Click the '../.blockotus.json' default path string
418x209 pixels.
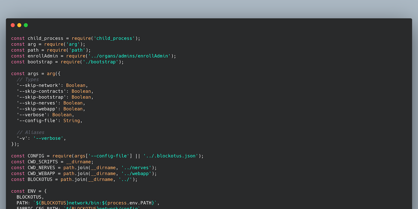click(171, 156)
